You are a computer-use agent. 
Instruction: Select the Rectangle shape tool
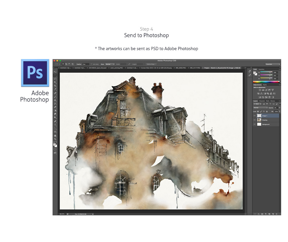coord(55,132)
